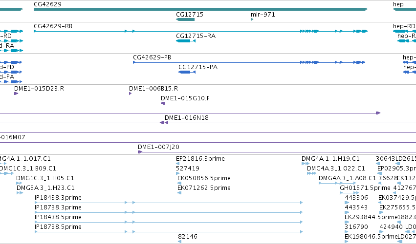Click the 424940 feature marker

(x=381, y=231)
